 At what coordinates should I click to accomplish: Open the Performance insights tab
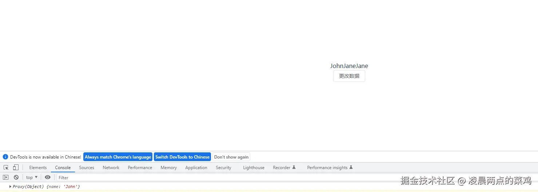tap(330, 168)
